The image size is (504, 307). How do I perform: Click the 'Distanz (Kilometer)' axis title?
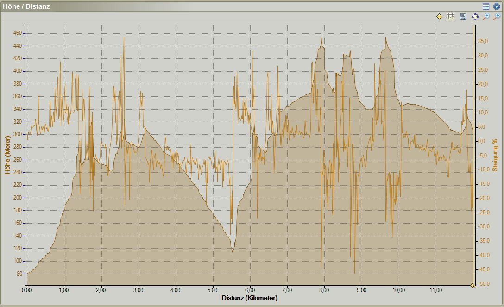pyautogui.click(x=249, y=298)
